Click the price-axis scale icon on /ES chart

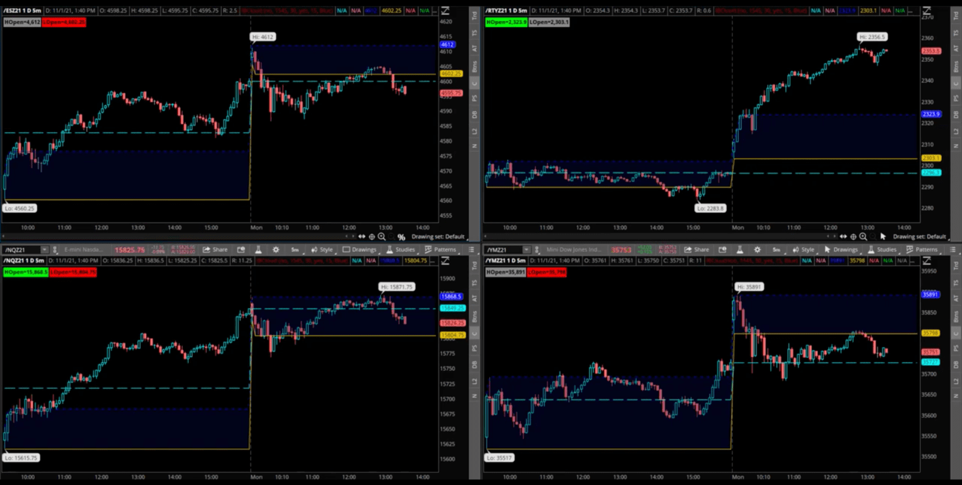(x=446, y=10)
